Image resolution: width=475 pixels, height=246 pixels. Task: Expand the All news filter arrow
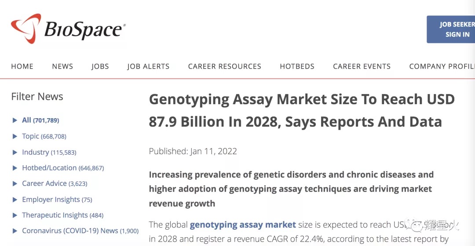[15, 120]
